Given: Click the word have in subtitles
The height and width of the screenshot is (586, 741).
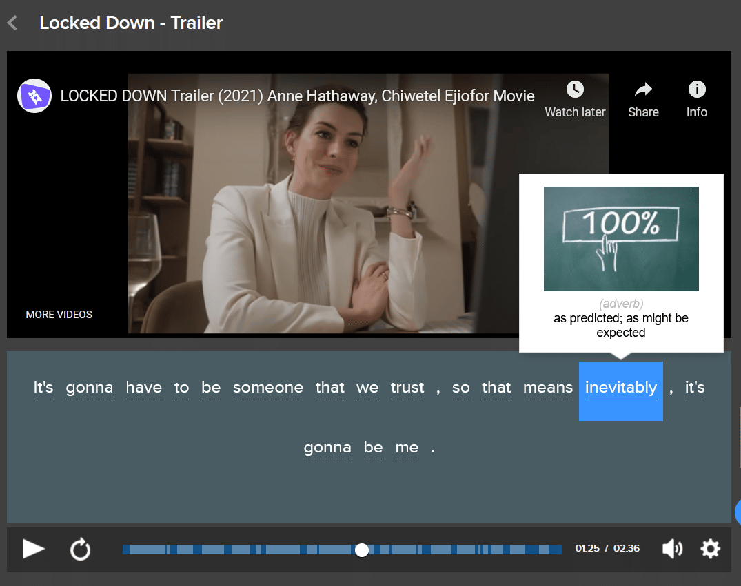Looking at the screenshot, I should [x=143, y=388].
